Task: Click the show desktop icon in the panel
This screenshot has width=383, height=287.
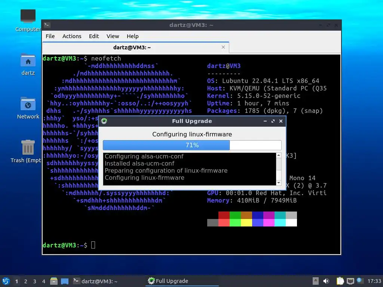Action: click(x=65, y=281)
